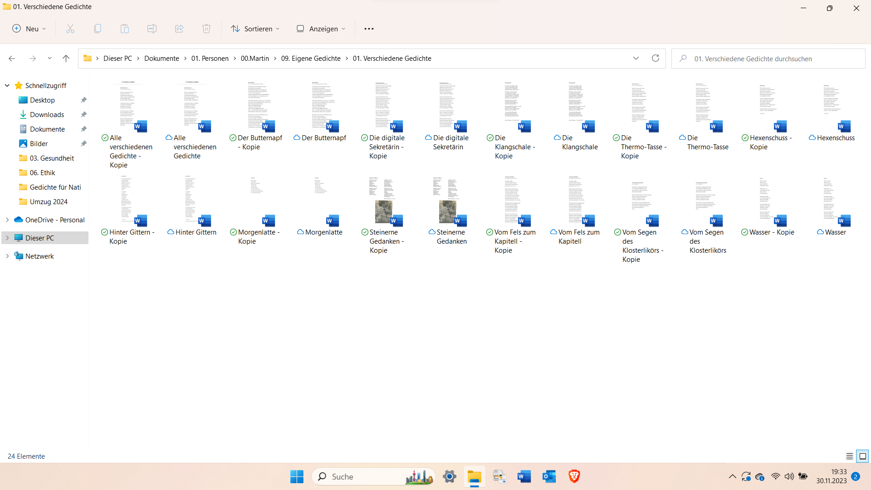Screen dimensions: 871x490
Task: Toggle the network status icon in system tray
Action: [775, 476]
